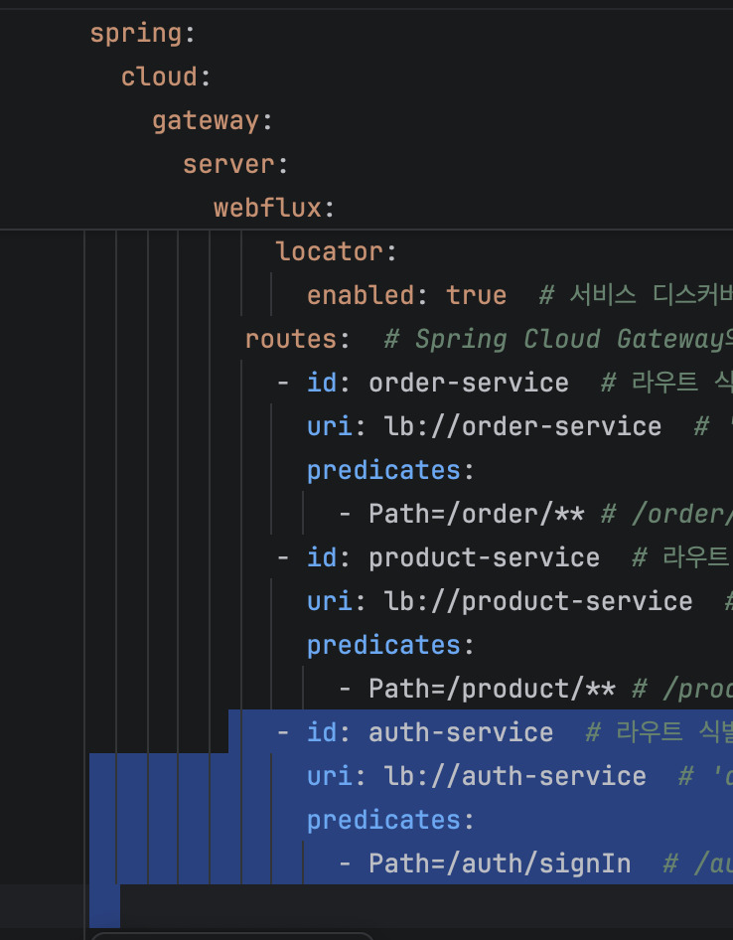
Task: Click the 'lb://auth-service' uri value
Action: tap(514, 776)
